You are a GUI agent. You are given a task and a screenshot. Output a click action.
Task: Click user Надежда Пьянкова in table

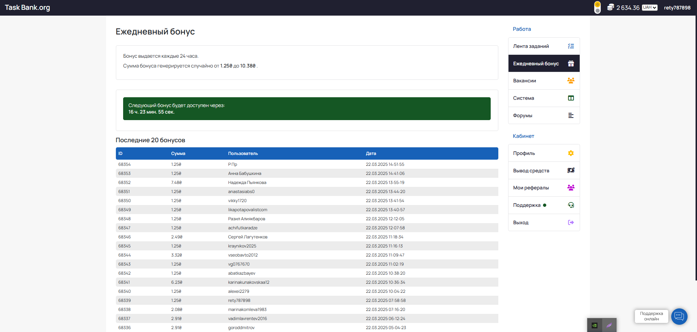(247, 183)
